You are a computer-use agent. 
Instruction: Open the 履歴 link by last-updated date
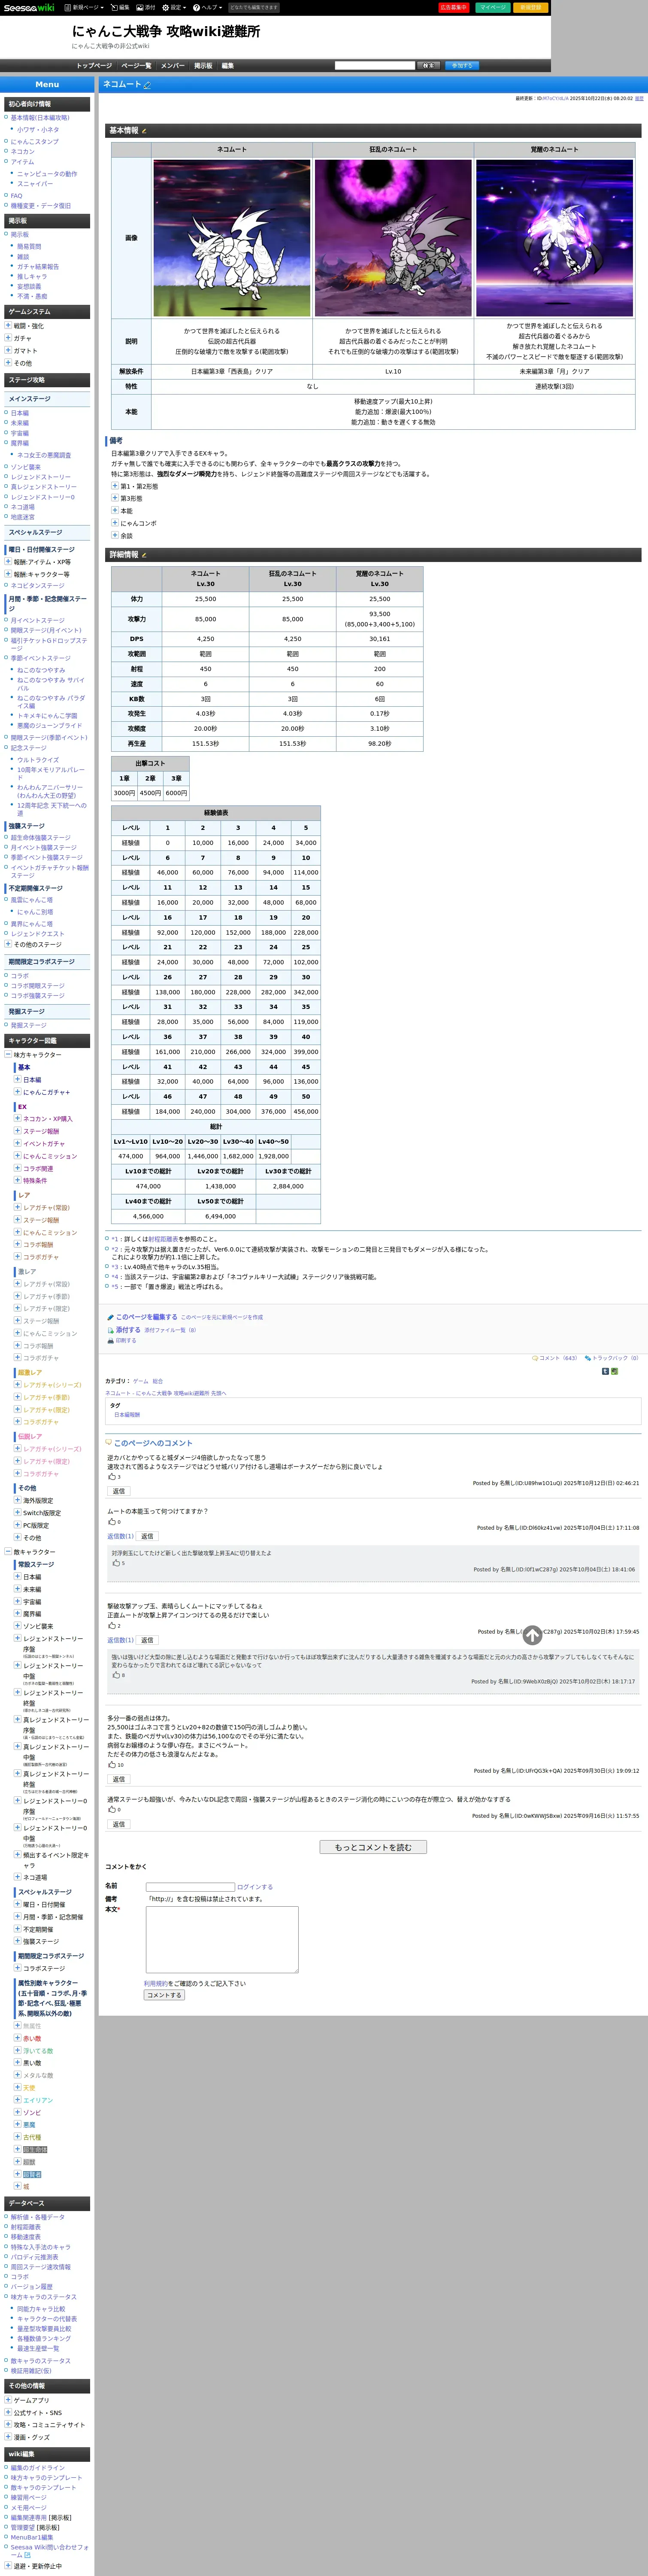click(639, 98)
